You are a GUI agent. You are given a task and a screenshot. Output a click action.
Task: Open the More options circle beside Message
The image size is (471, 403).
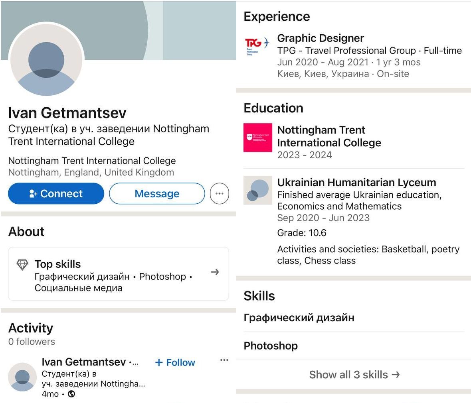(x=219, y=193)
